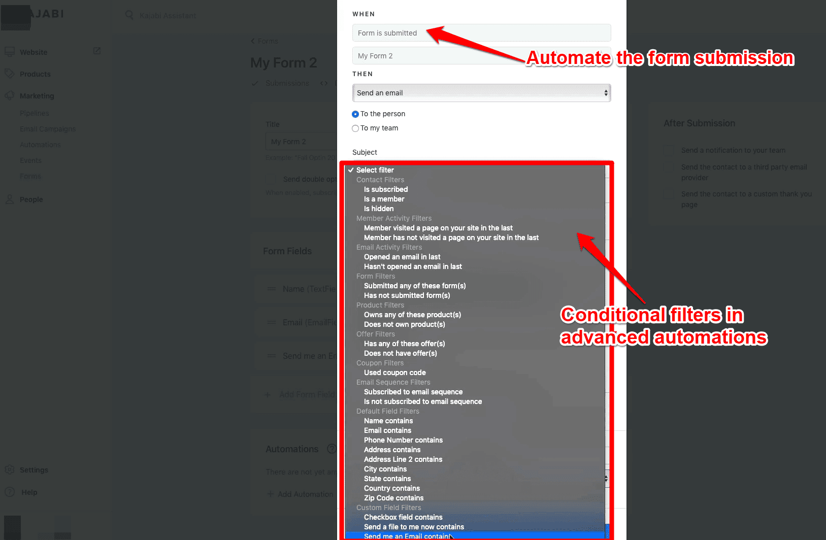Choose 'Is subscribed' filter option
The width and height of the screenshot is (826, 540).
pyautogui.click(x=386, y=189)
